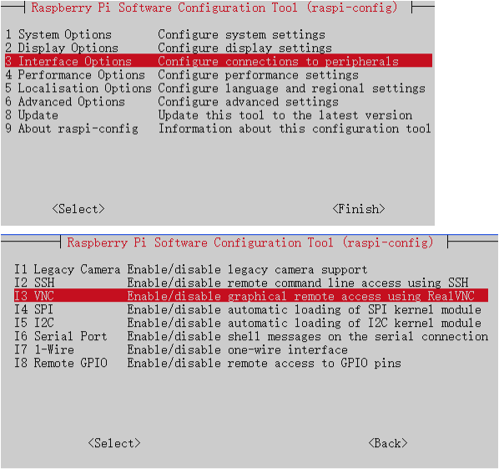
Task: Click 'Update this tool to the latest version'
Action: point(285,115)
